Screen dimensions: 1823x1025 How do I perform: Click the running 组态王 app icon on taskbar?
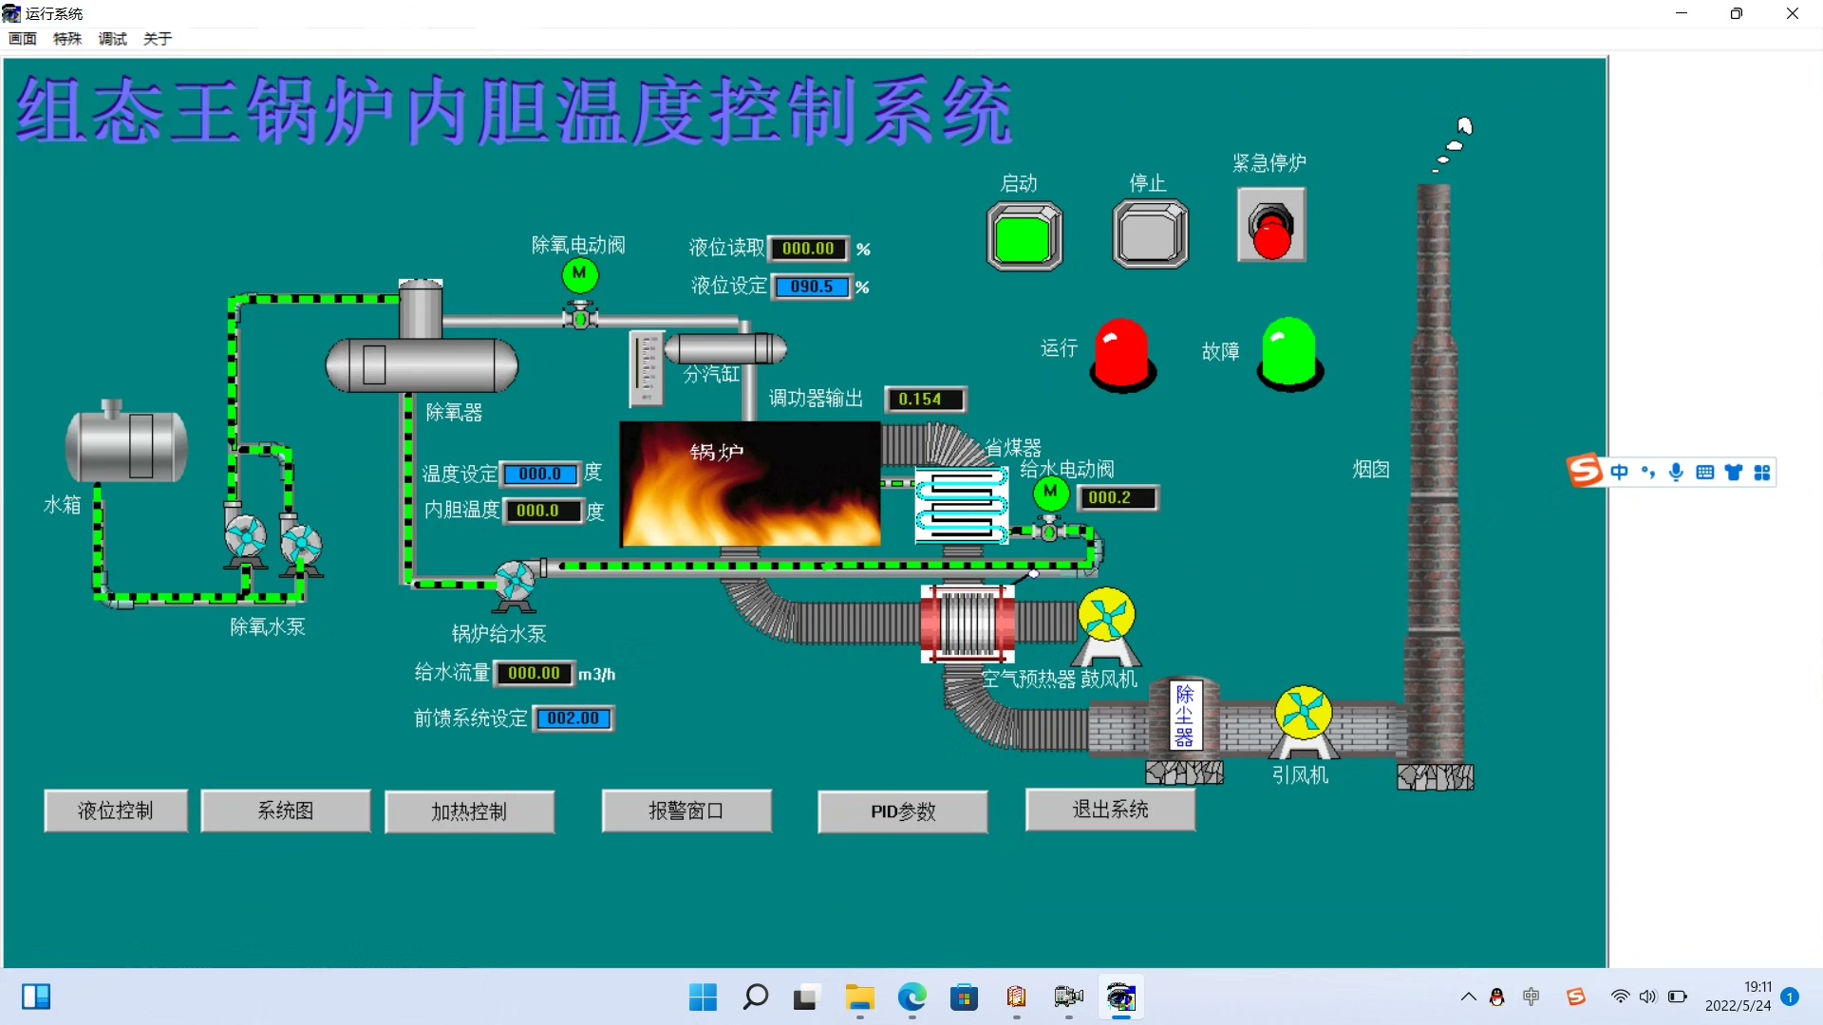[1120, 998]
